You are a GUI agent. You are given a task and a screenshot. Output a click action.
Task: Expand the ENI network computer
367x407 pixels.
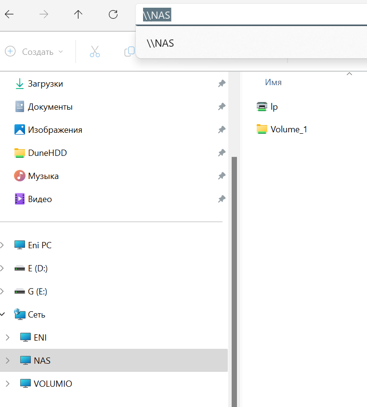click(7, 337)
